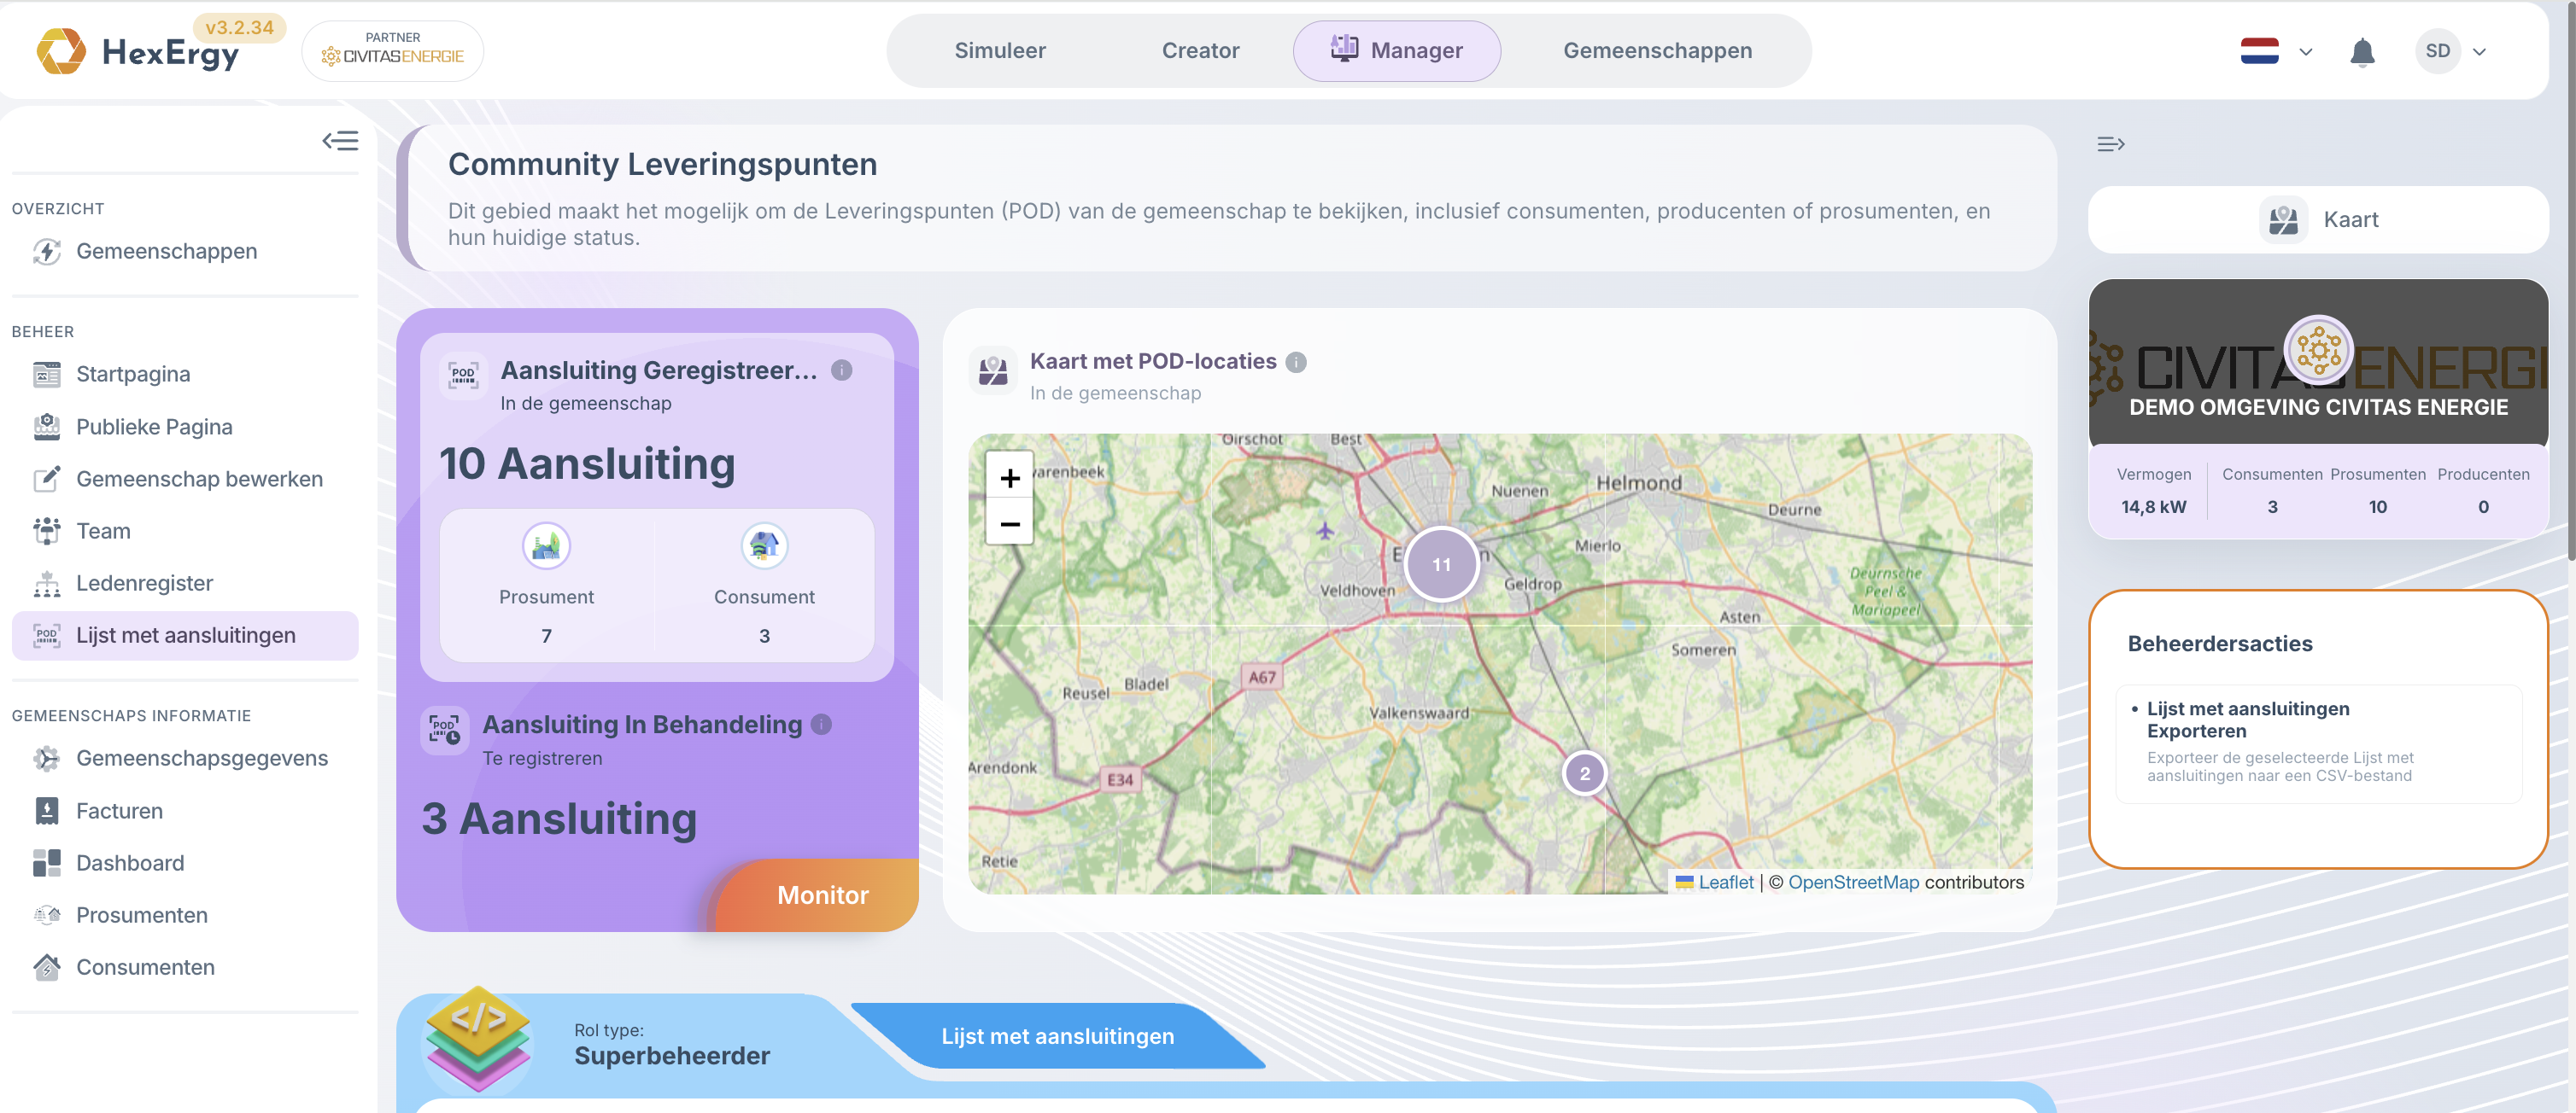Open the OpenStreetMap link
This screenshot has height=1113, width=2576.
1853,883
